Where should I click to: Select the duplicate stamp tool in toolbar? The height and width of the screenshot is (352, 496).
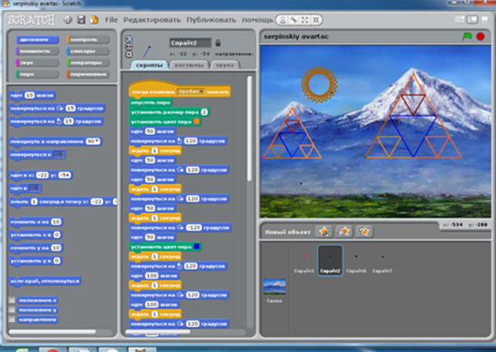pyautogui.click(x=283, y=20)
